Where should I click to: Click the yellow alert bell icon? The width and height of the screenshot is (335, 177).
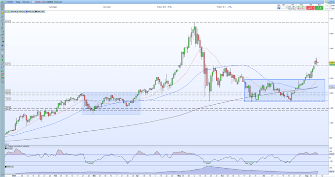click(x=2, y=13)
